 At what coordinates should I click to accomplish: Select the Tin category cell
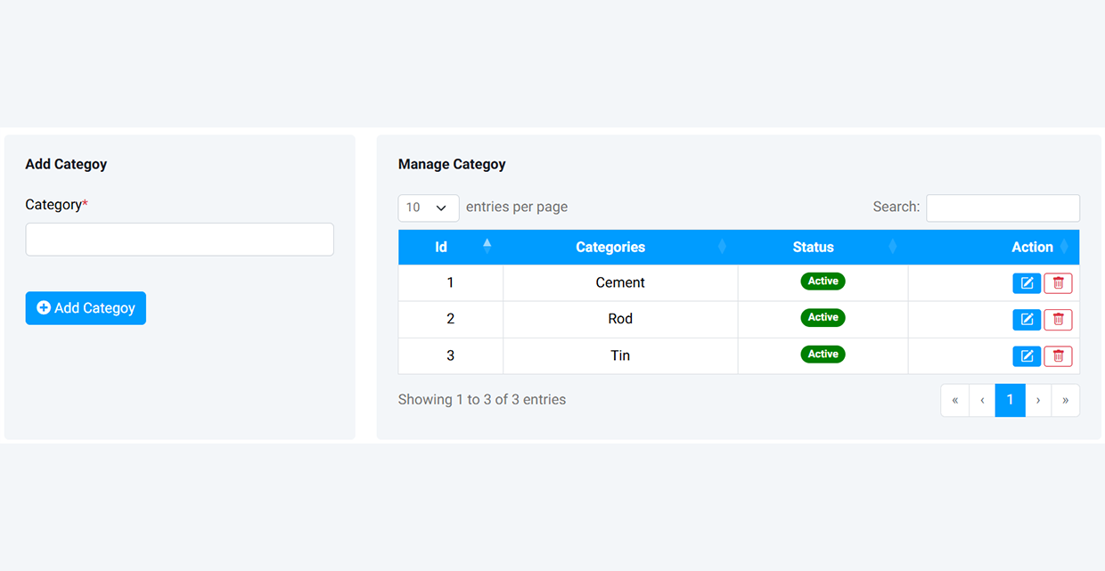click(x=620, y=355)
